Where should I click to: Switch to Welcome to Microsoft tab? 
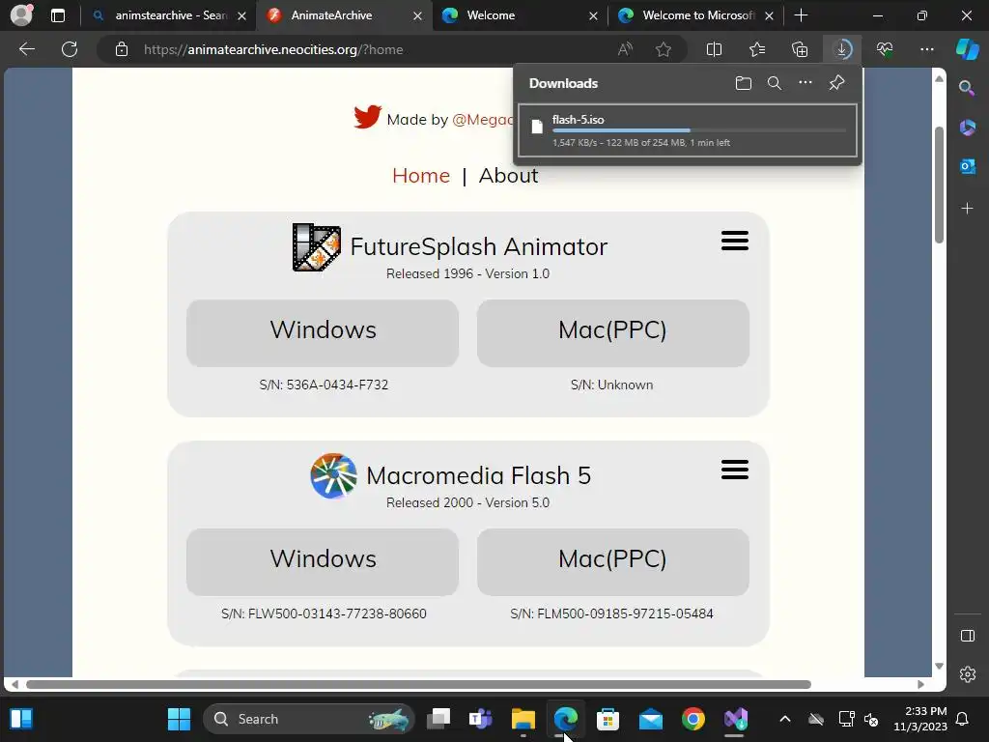click(695, 15)
